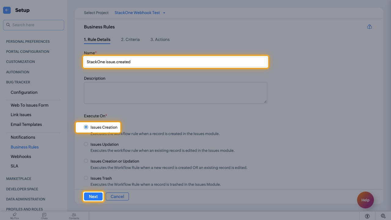391x220 pixels.
Task: Click the Description text area
Action: pos(176,93)
